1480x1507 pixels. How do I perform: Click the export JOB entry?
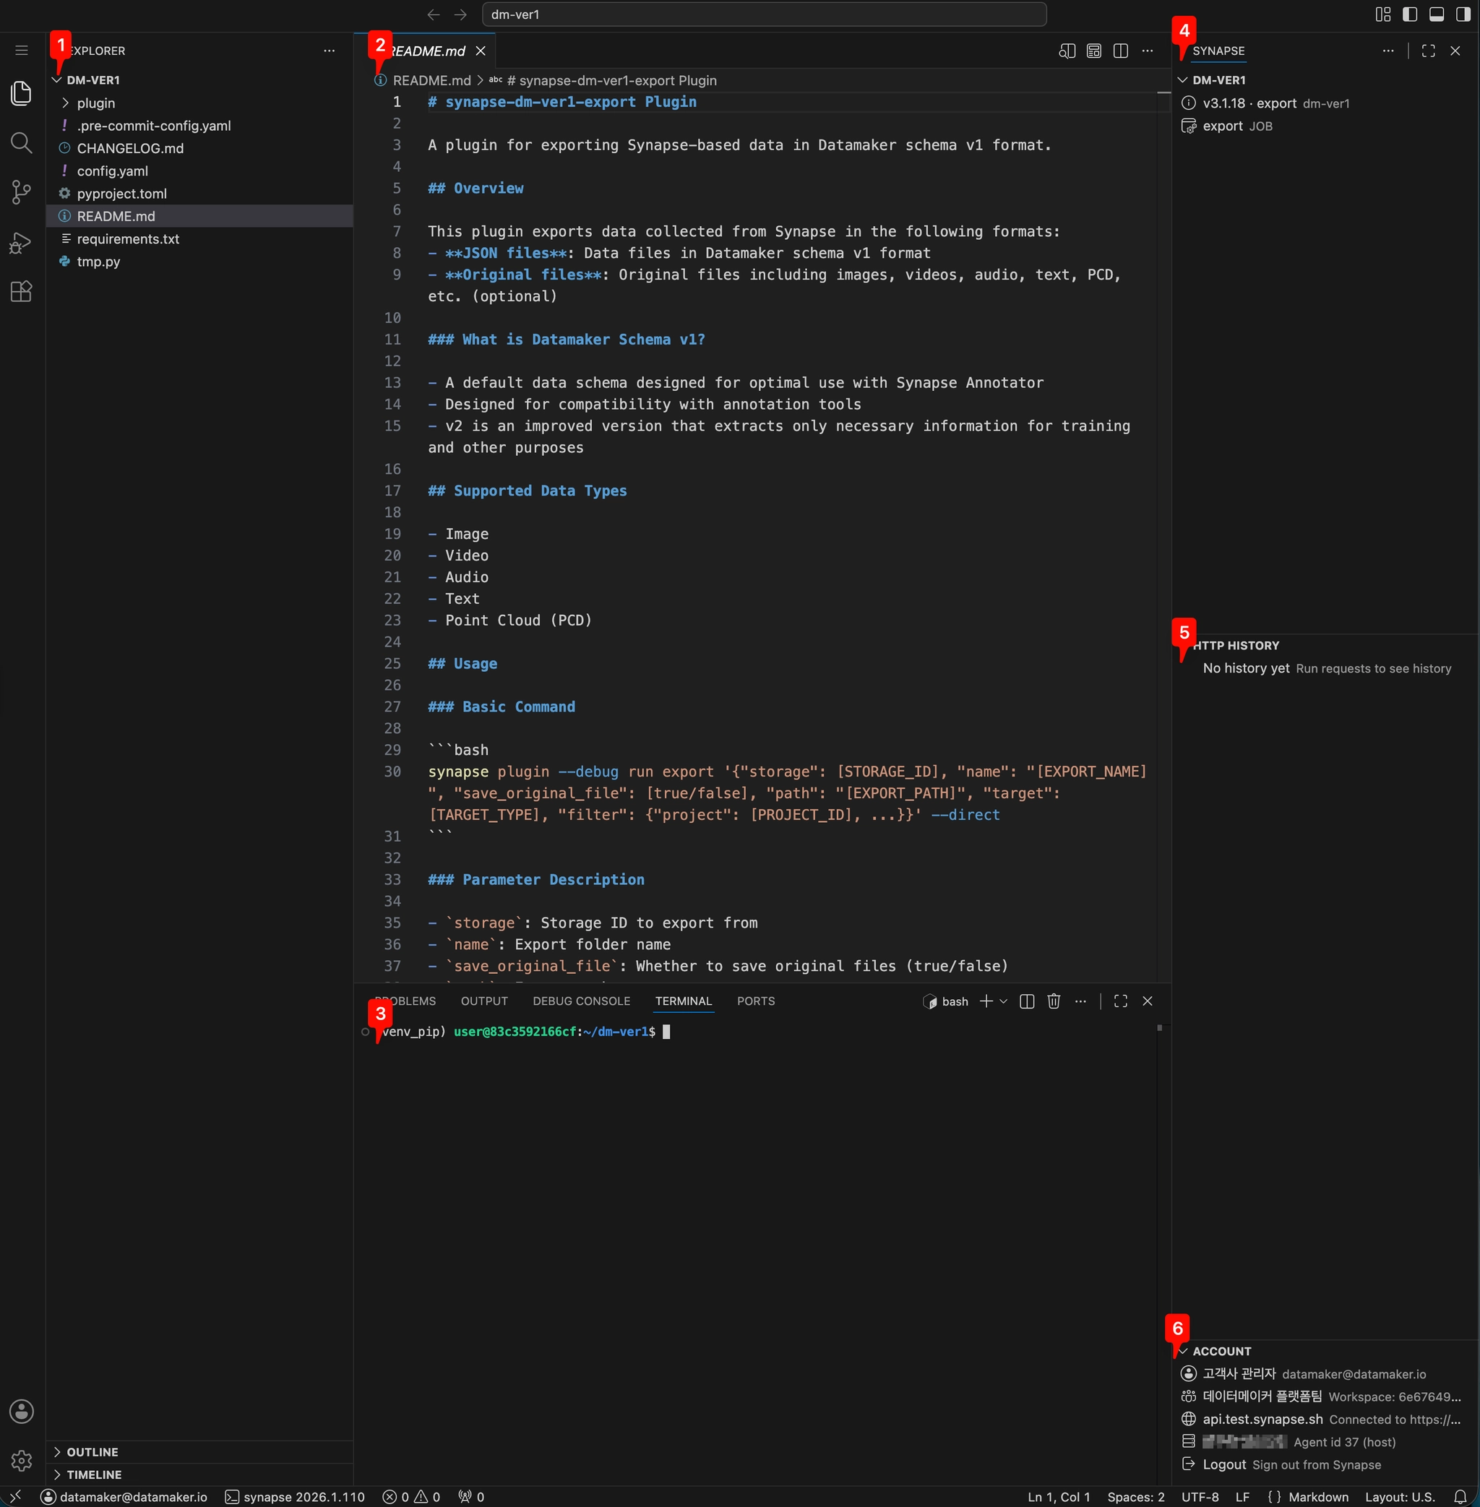[1325, 126]
